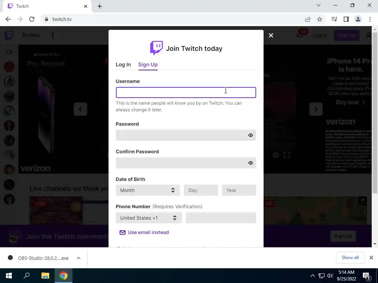Go to previous carousel slide arrow
378x283 pixels.
[80, 109]
